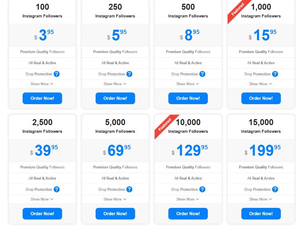This screenshot has width=298, height=228.
Task: Order the 2,500 Instagram Followers package
Action: 42,214
